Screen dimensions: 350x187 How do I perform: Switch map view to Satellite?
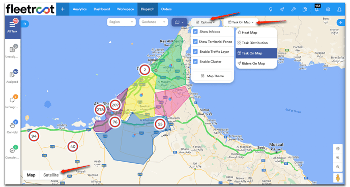pyautogui.click(x=51, y=175)
